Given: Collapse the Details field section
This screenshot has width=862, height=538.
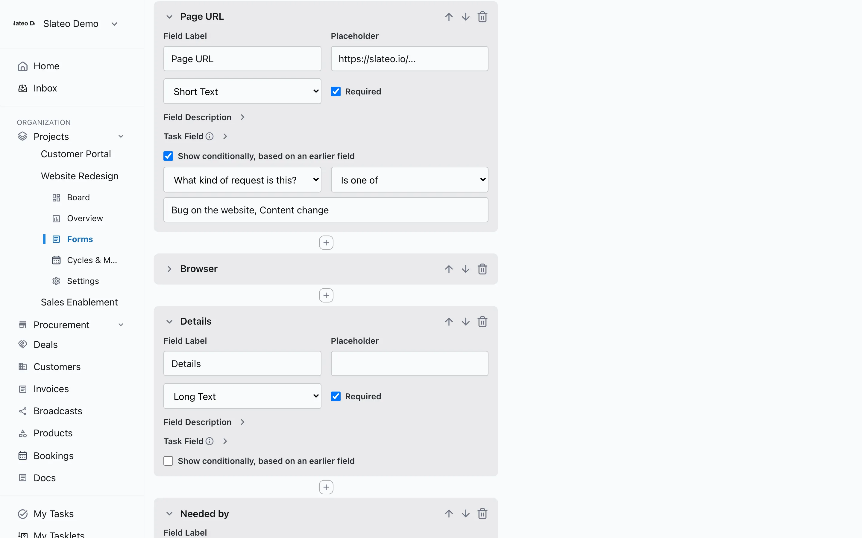Looking at the screenshot, I should click(169, 322).
